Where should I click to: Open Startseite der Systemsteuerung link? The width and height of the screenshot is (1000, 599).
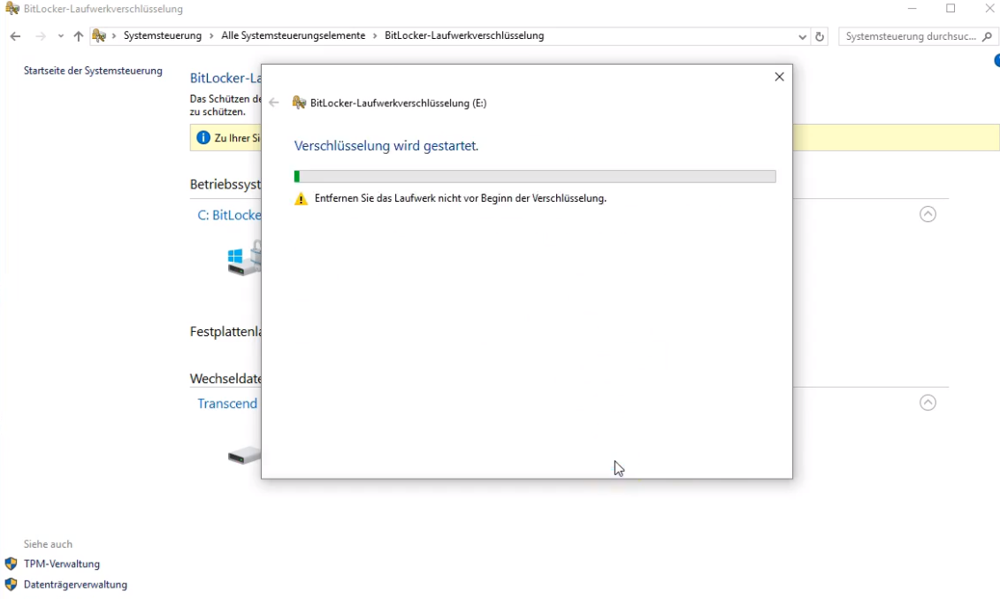click(x=93, y=71)
